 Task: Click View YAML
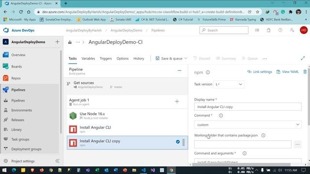click(287, 72)
